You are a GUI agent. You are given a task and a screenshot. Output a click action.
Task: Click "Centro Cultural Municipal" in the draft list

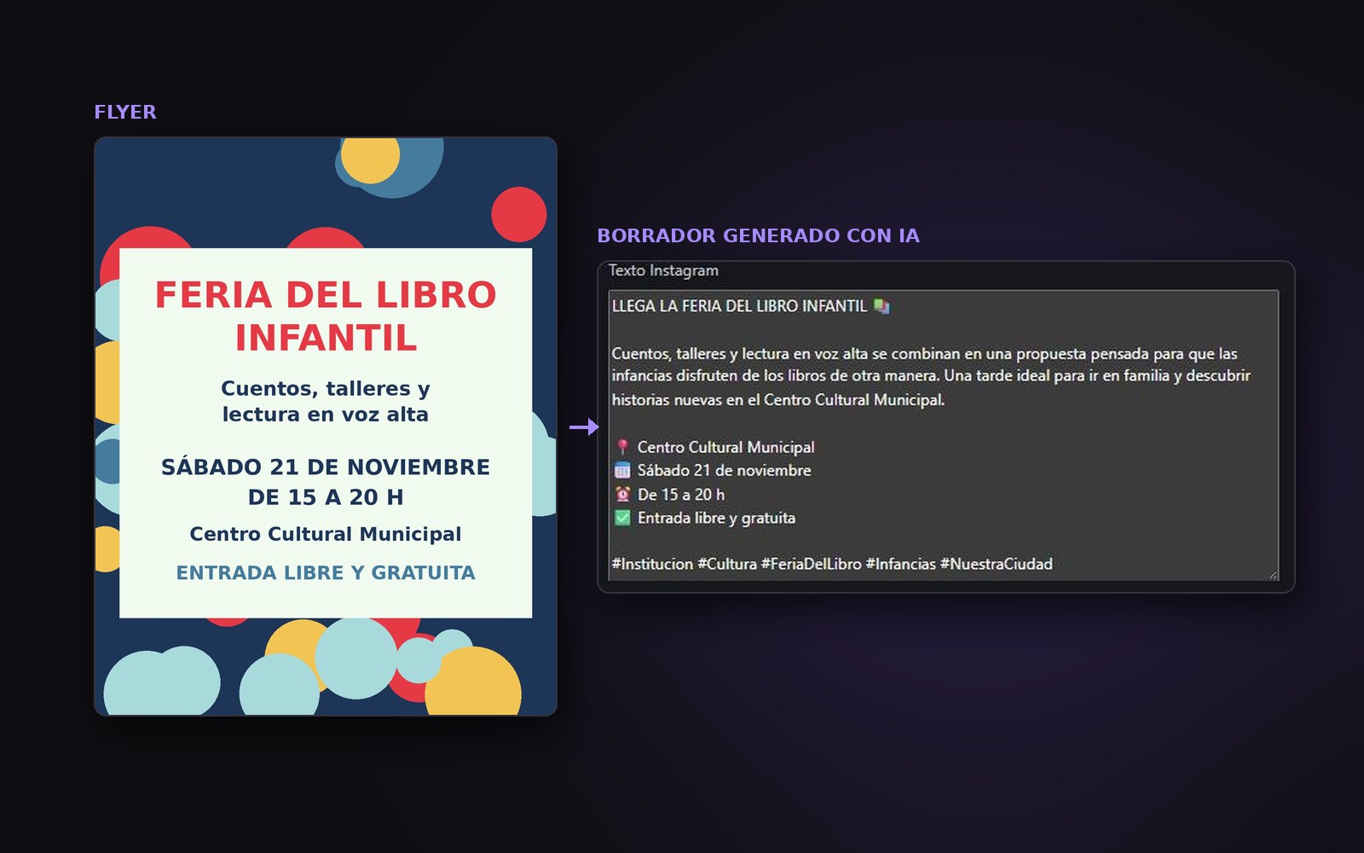(x=725, y=447)
